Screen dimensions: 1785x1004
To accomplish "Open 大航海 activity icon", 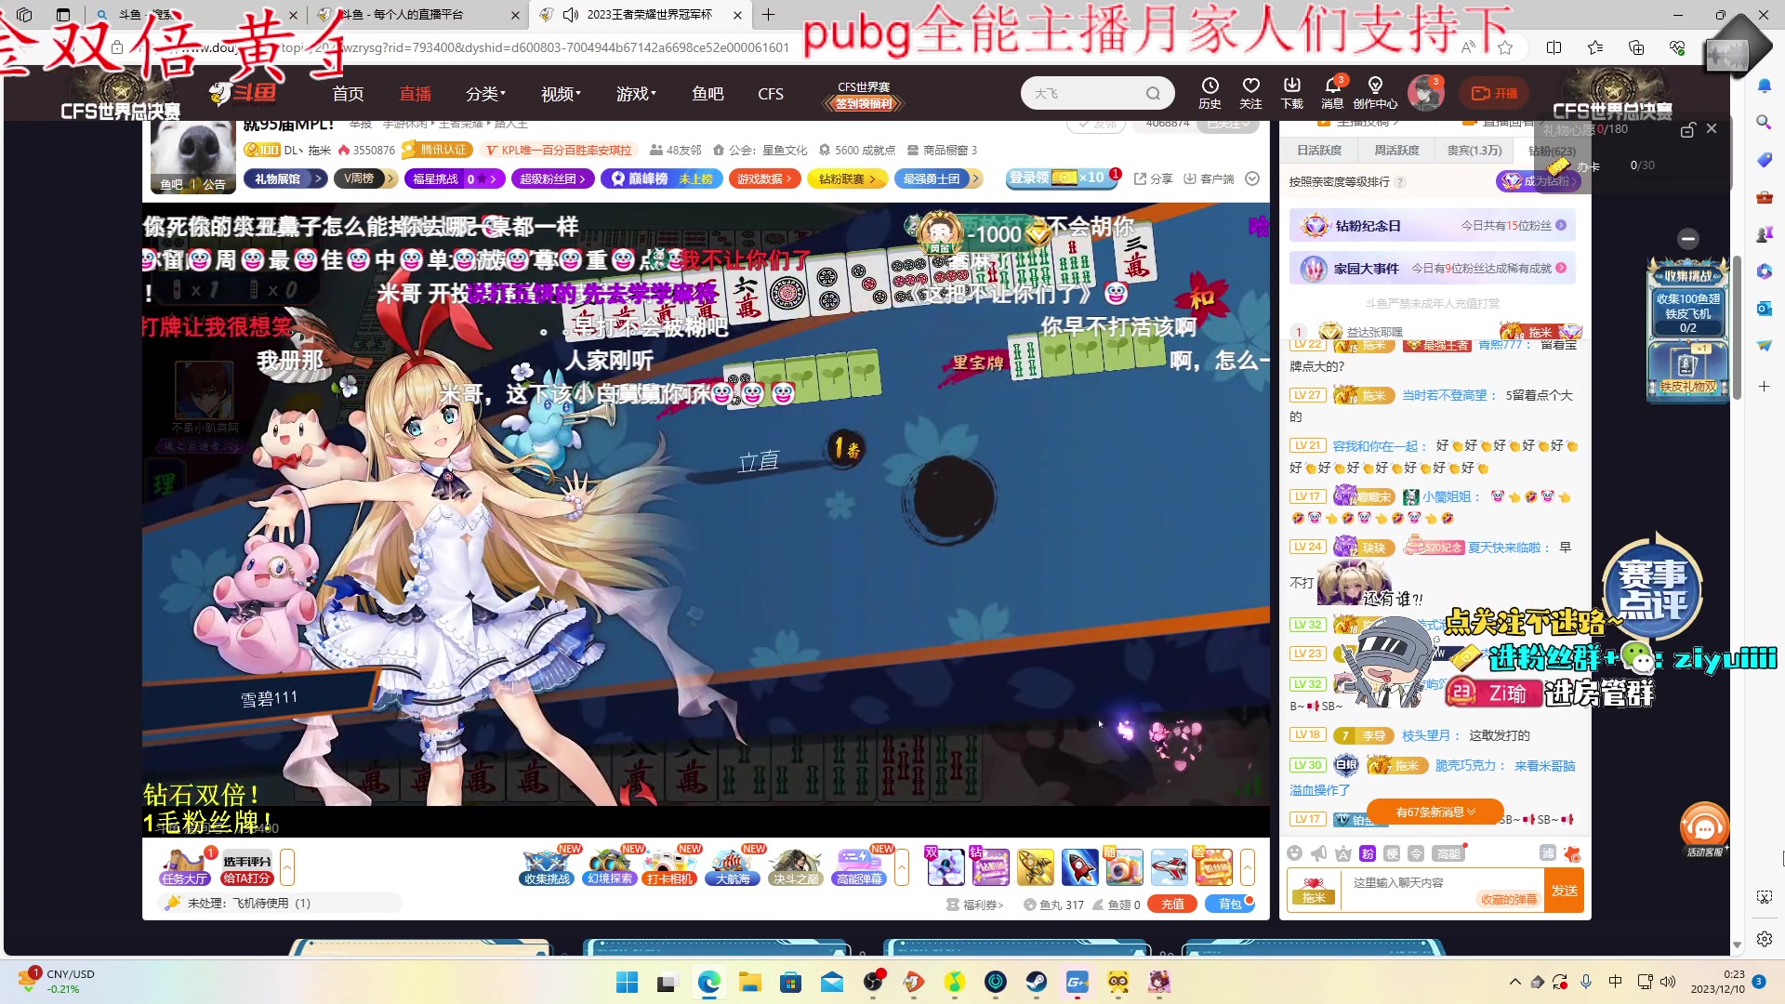I will (734, 866).
